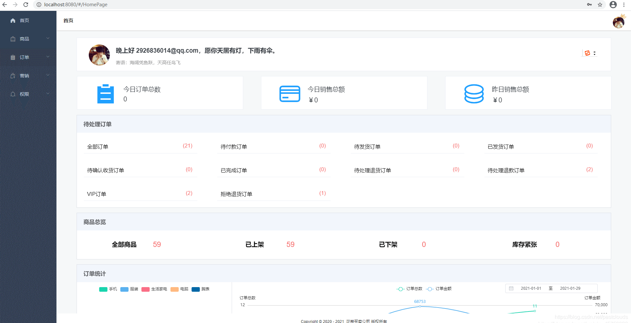Open the user avatar in top-right header
The height and width of the screenshot is (323, 631).
coord(619,22)
